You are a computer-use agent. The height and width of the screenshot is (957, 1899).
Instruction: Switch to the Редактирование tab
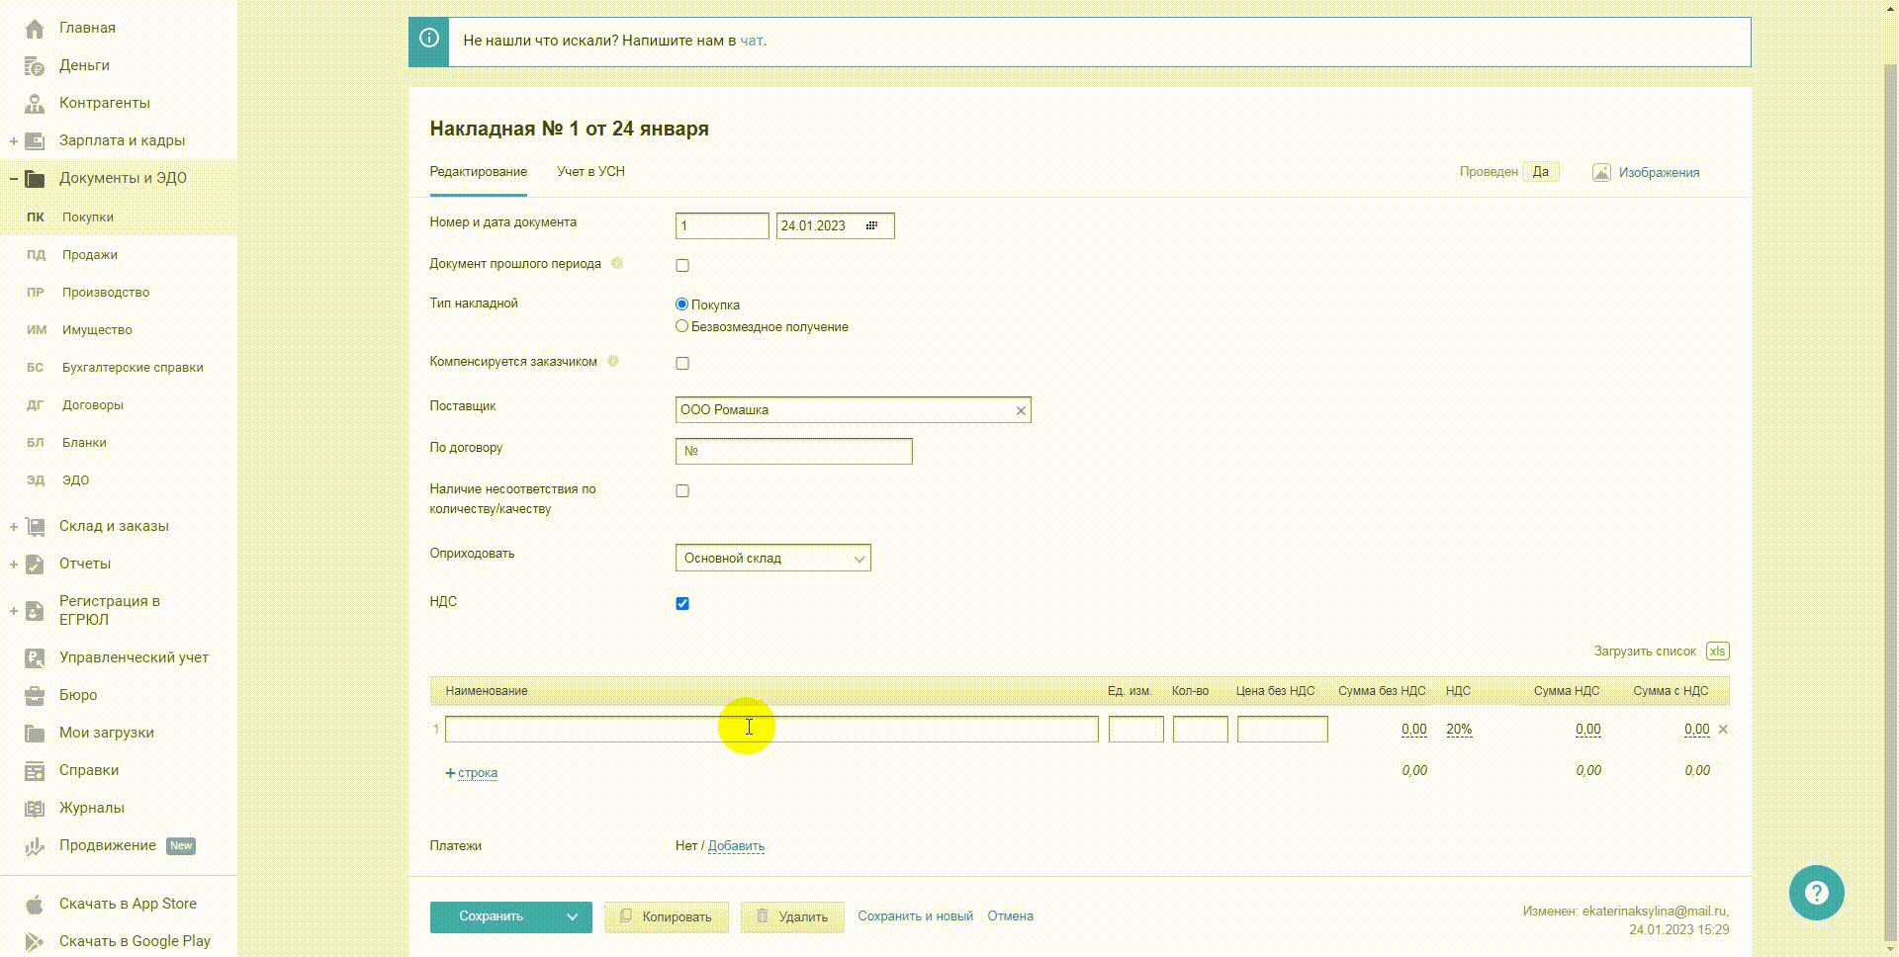click(478, 172)
